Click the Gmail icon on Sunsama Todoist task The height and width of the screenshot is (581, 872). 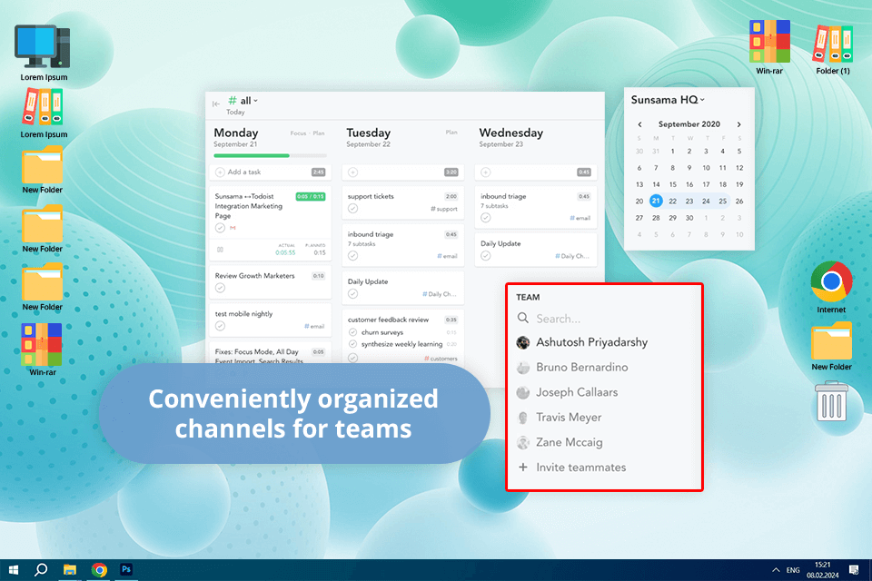(x=233, y=228)
